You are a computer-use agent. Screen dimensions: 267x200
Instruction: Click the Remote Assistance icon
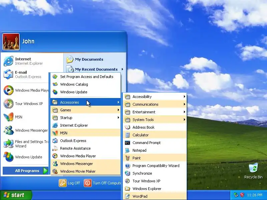click(55, 148)
